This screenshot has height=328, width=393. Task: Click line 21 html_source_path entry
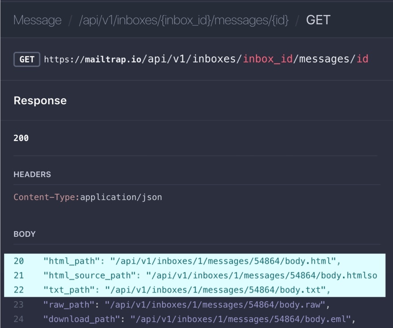point(210,275)
